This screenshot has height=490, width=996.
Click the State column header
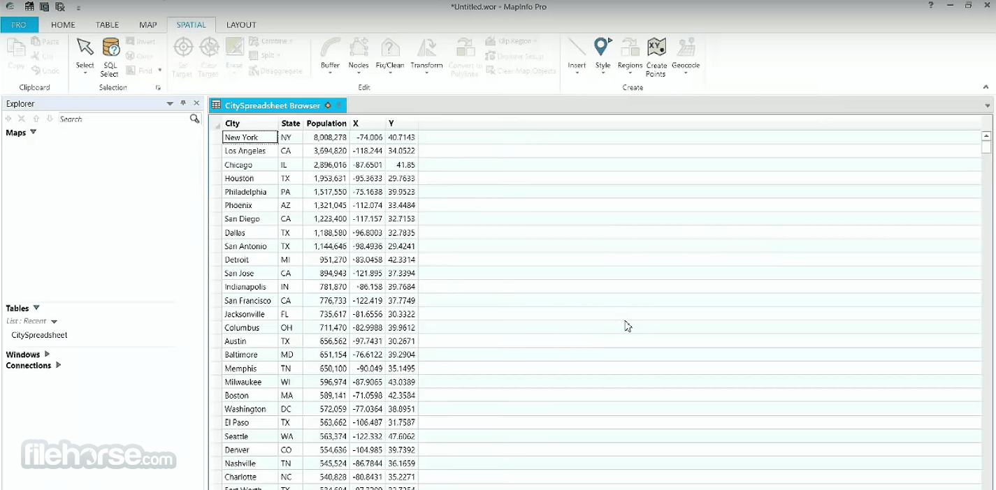point(291,124)
